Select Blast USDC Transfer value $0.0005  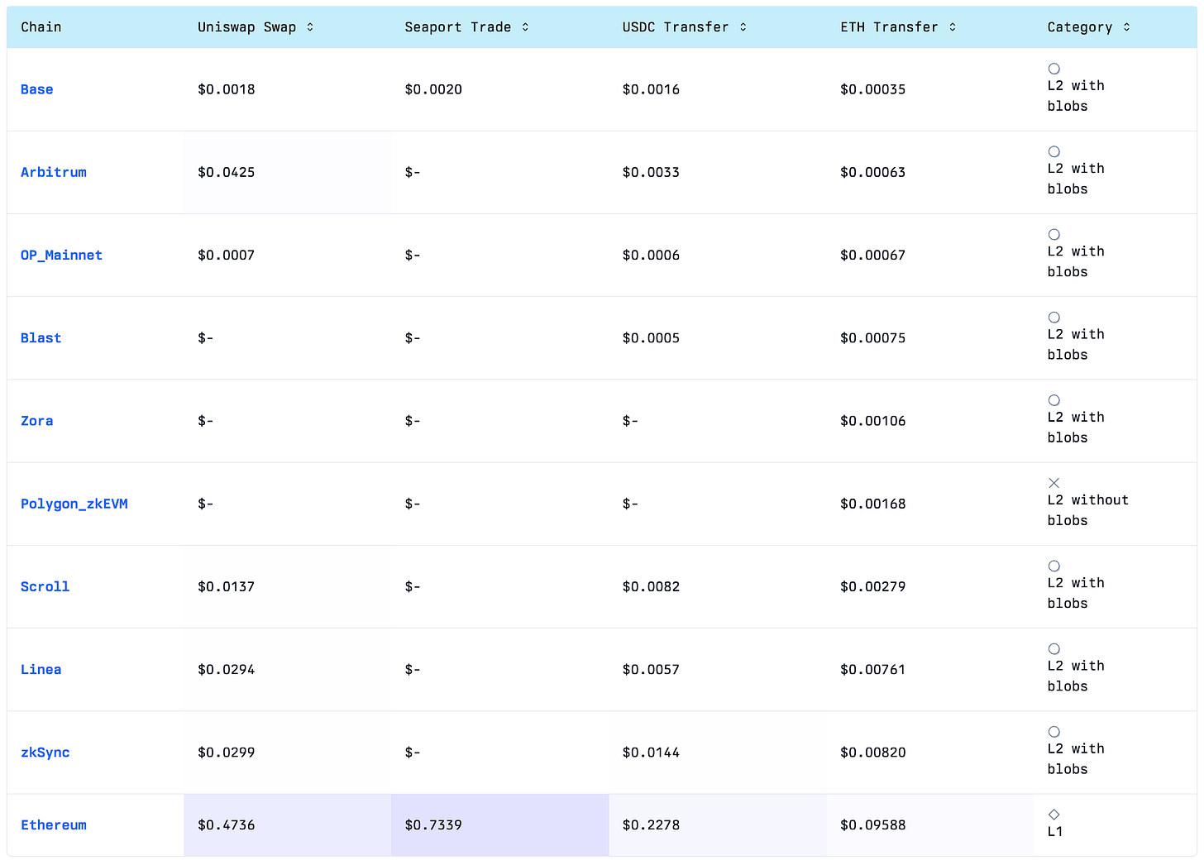tap(651, 338)
